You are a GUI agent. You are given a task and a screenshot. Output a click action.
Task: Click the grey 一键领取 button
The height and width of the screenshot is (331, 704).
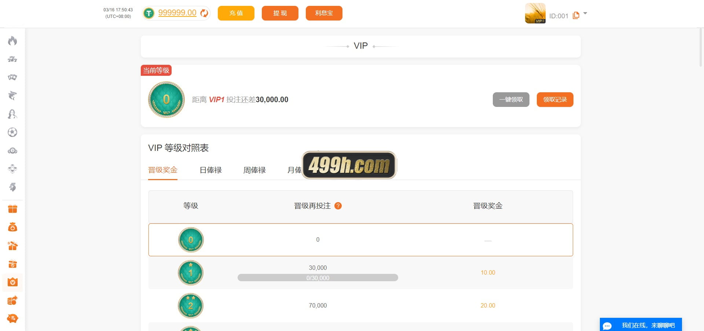pos(511,100)
